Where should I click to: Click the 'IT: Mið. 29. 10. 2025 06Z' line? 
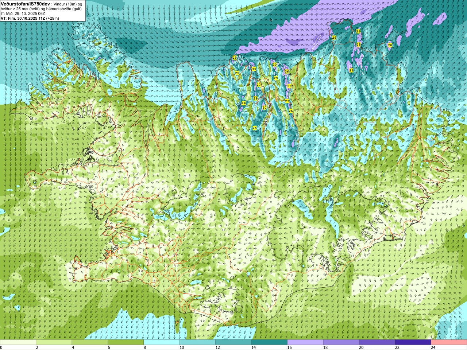pyautogui.click(x=23, y=13)
